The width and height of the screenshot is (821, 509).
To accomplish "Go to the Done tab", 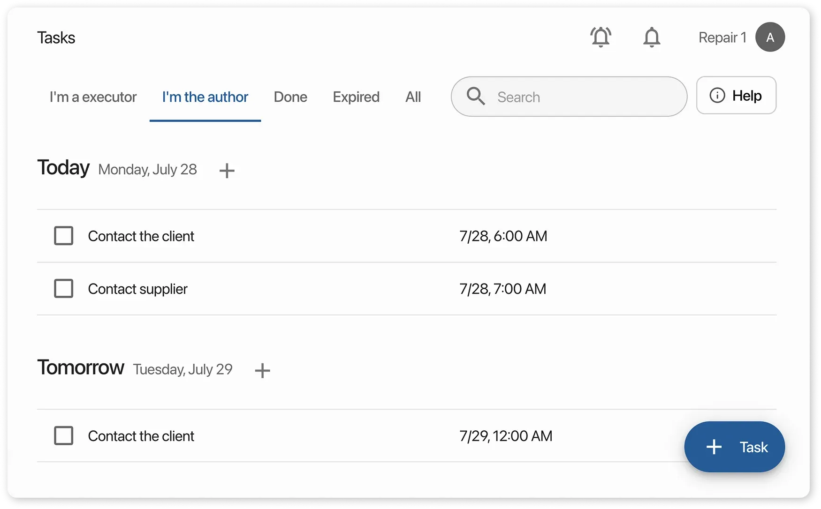I will coord(290,97).
